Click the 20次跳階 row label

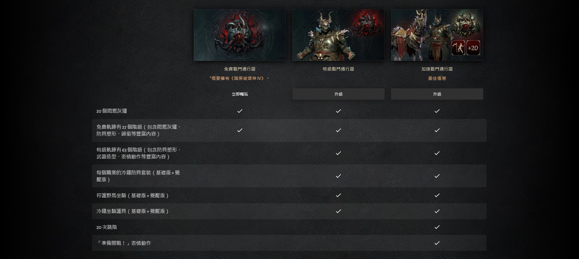coord(107,227)
